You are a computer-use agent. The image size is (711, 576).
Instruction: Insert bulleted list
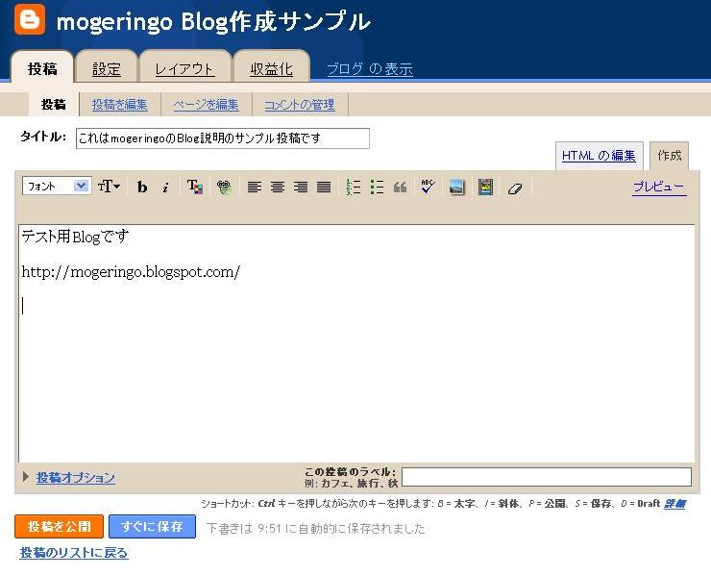pyautogui.click(x=377, y=187)
